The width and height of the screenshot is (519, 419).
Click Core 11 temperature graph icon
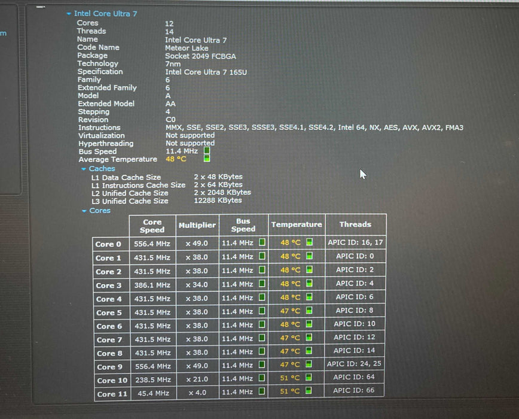(x=309, y=390)
